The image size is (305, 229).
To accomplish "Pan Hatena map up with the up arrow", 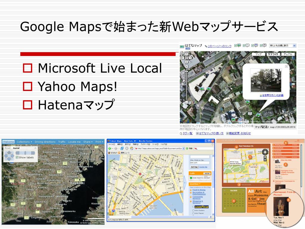I will coord(186,54).
